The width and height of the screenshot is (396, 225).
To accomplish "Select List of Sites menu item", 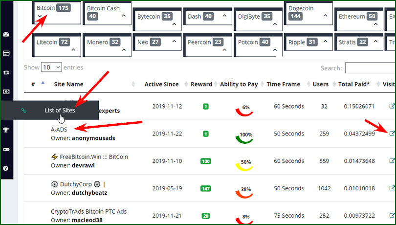I will point(60,110).
